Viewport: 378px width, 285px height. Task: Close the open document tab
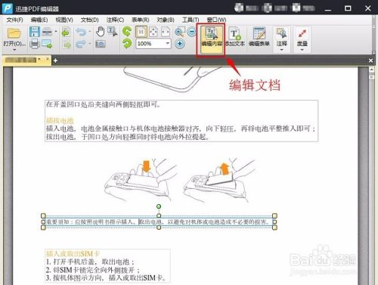click(47, 59)
